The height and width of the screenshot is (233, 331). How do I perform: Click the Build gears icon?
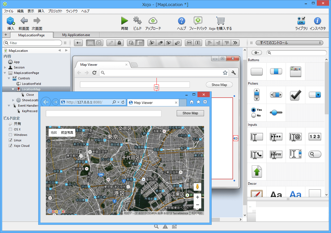point(137,21)
